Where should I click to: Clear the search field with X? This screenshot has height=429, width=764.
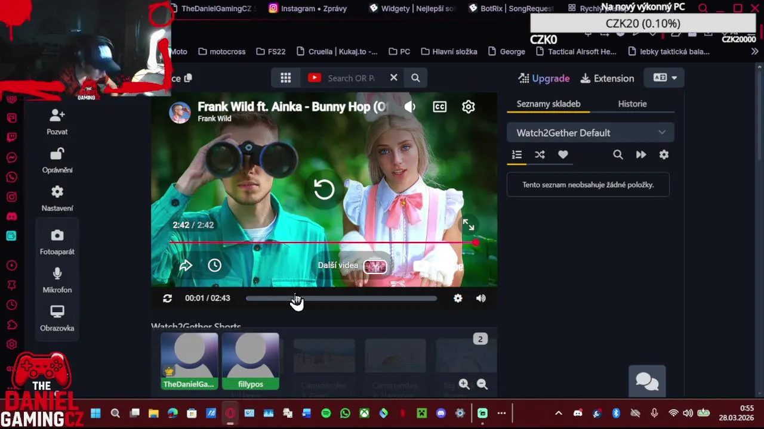394,78
